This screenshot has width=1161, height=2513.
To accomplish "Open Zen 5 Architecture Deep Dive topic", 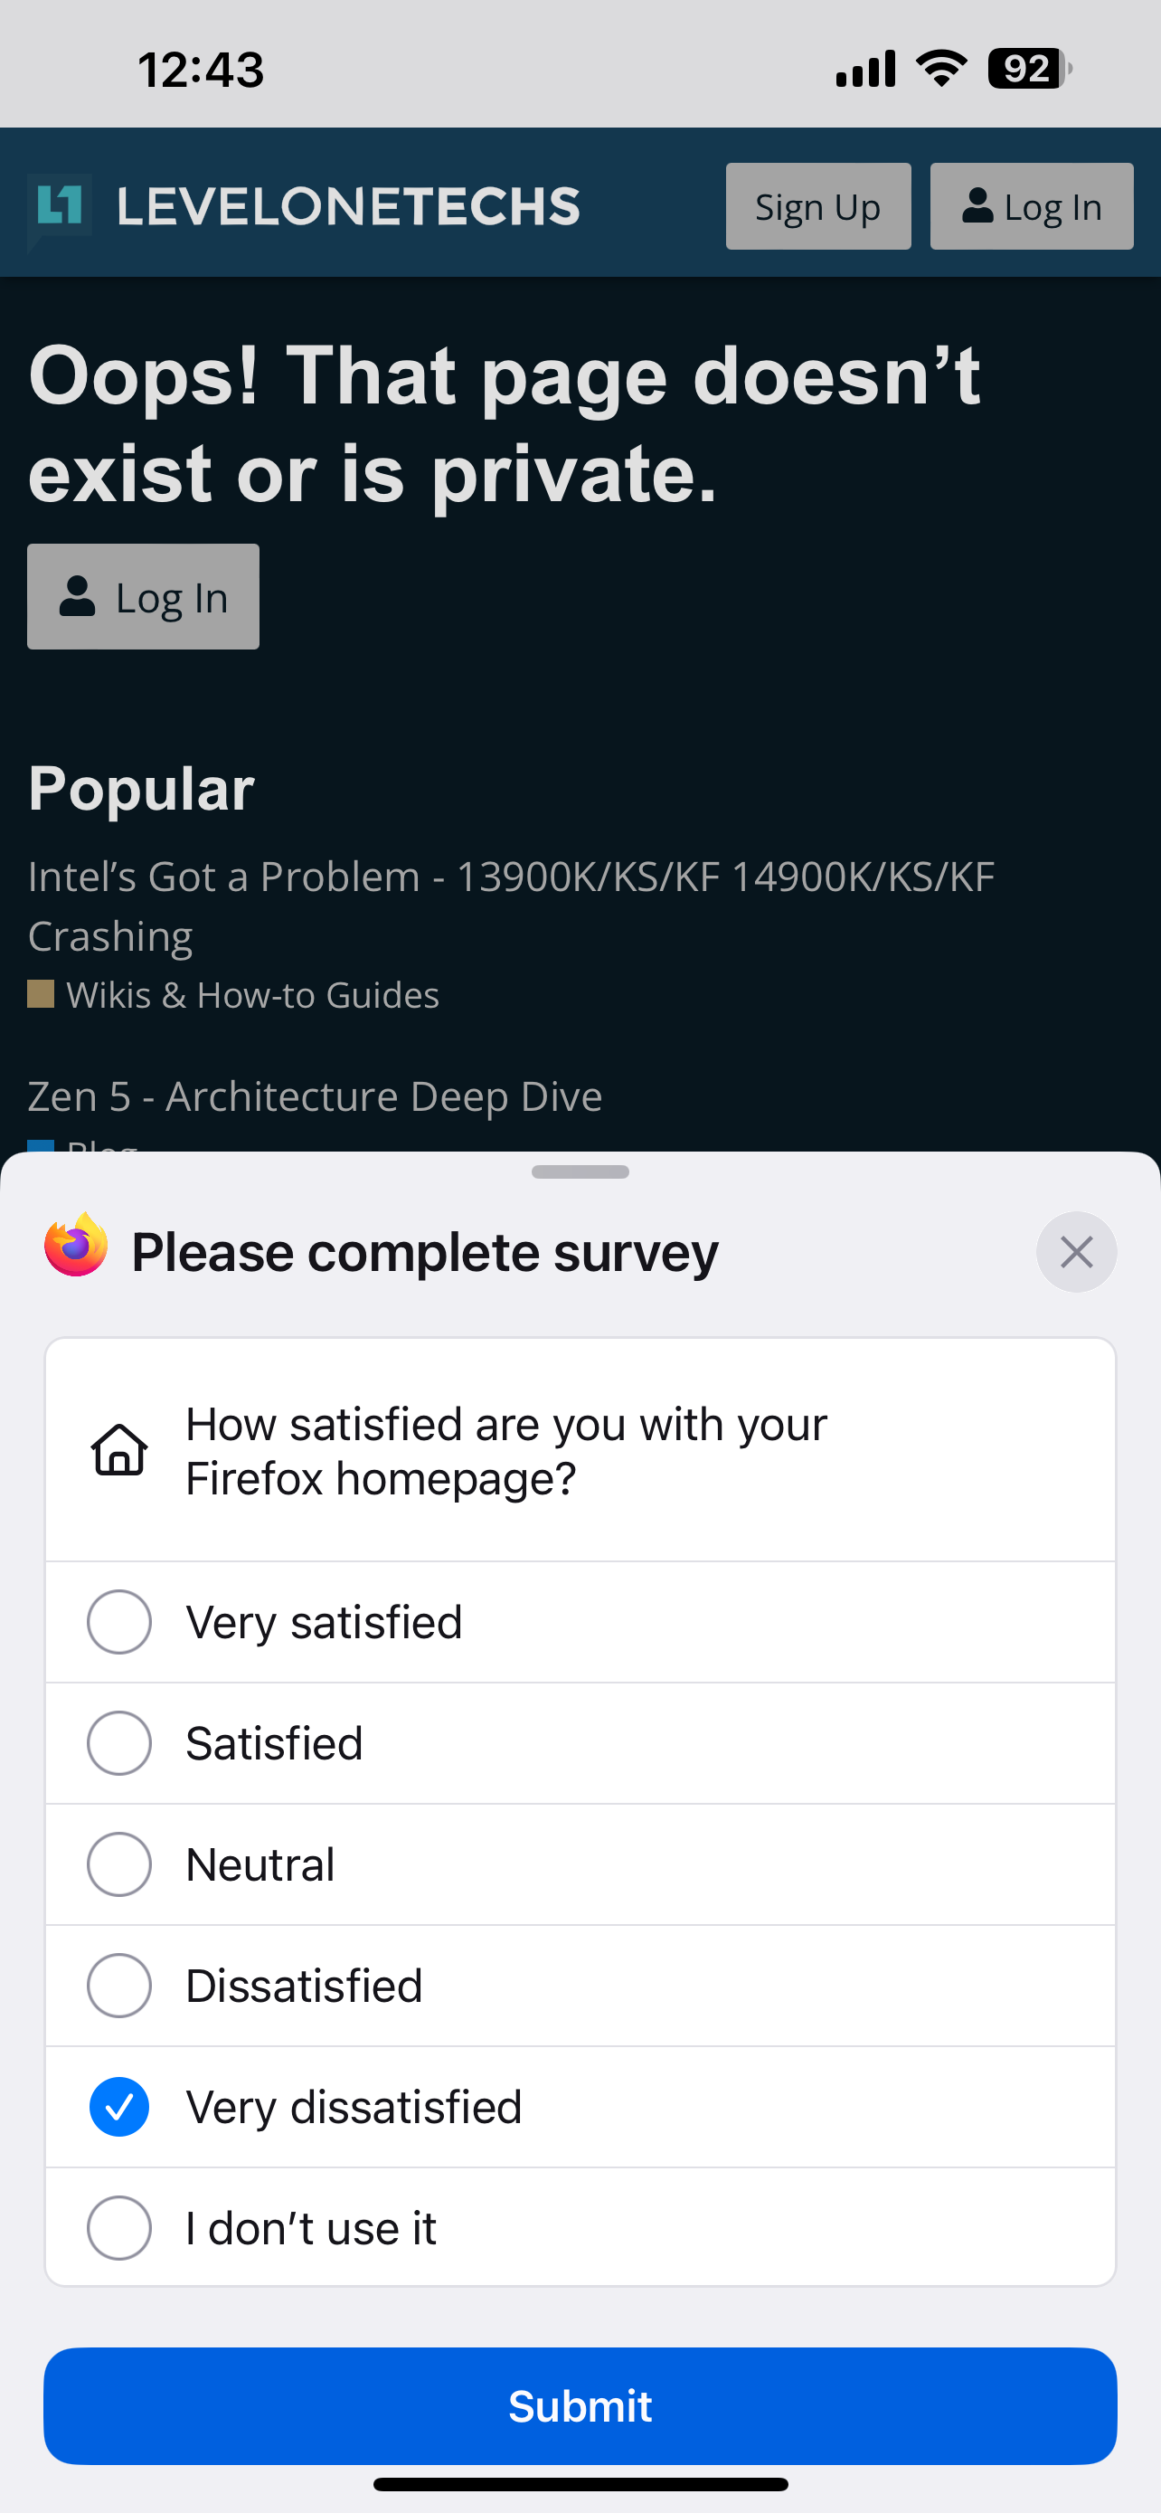I will [x=315, y=1096].
